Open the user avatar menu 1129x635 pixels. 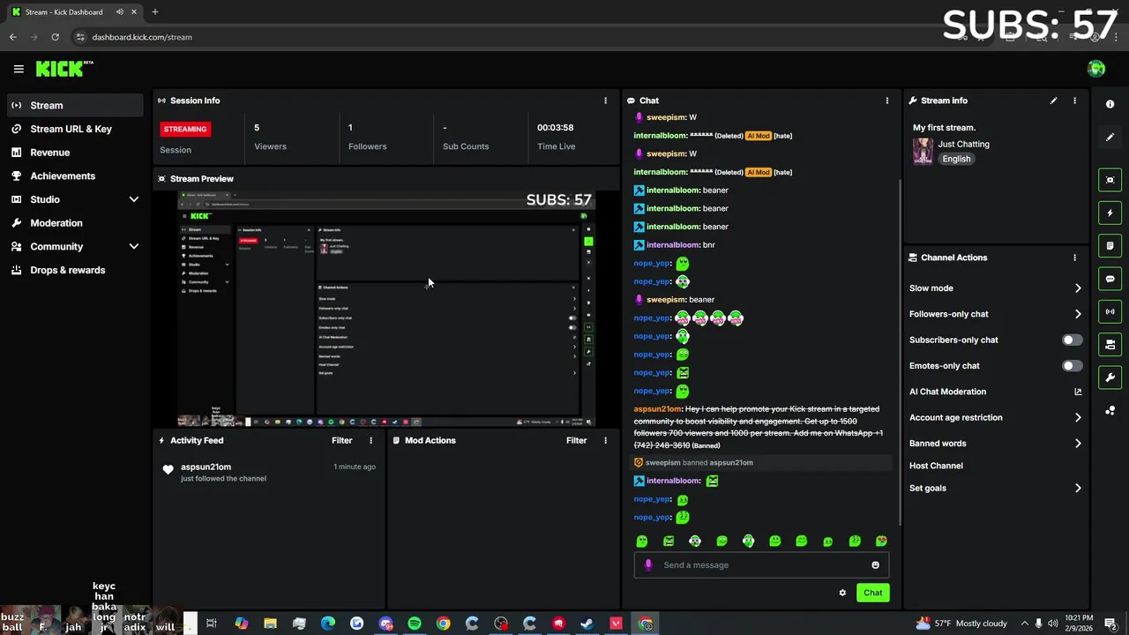tap(1096, 69)
